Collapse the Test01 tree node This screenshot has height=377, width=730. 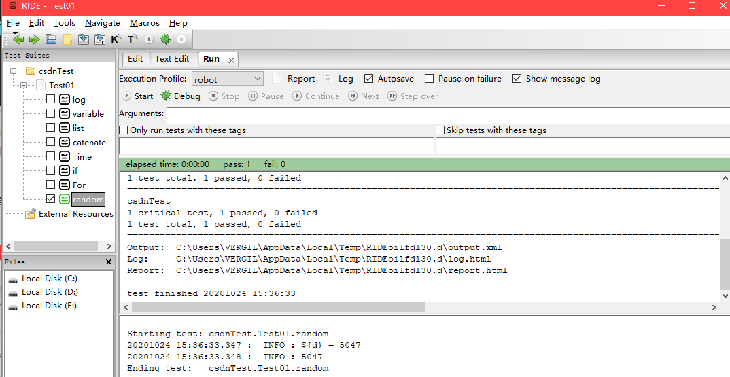pyautogui.click(x=23, y=85)
